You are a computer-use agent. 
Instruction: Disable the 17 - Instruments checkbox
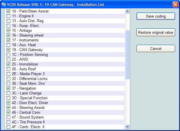[x=8, y=40]
